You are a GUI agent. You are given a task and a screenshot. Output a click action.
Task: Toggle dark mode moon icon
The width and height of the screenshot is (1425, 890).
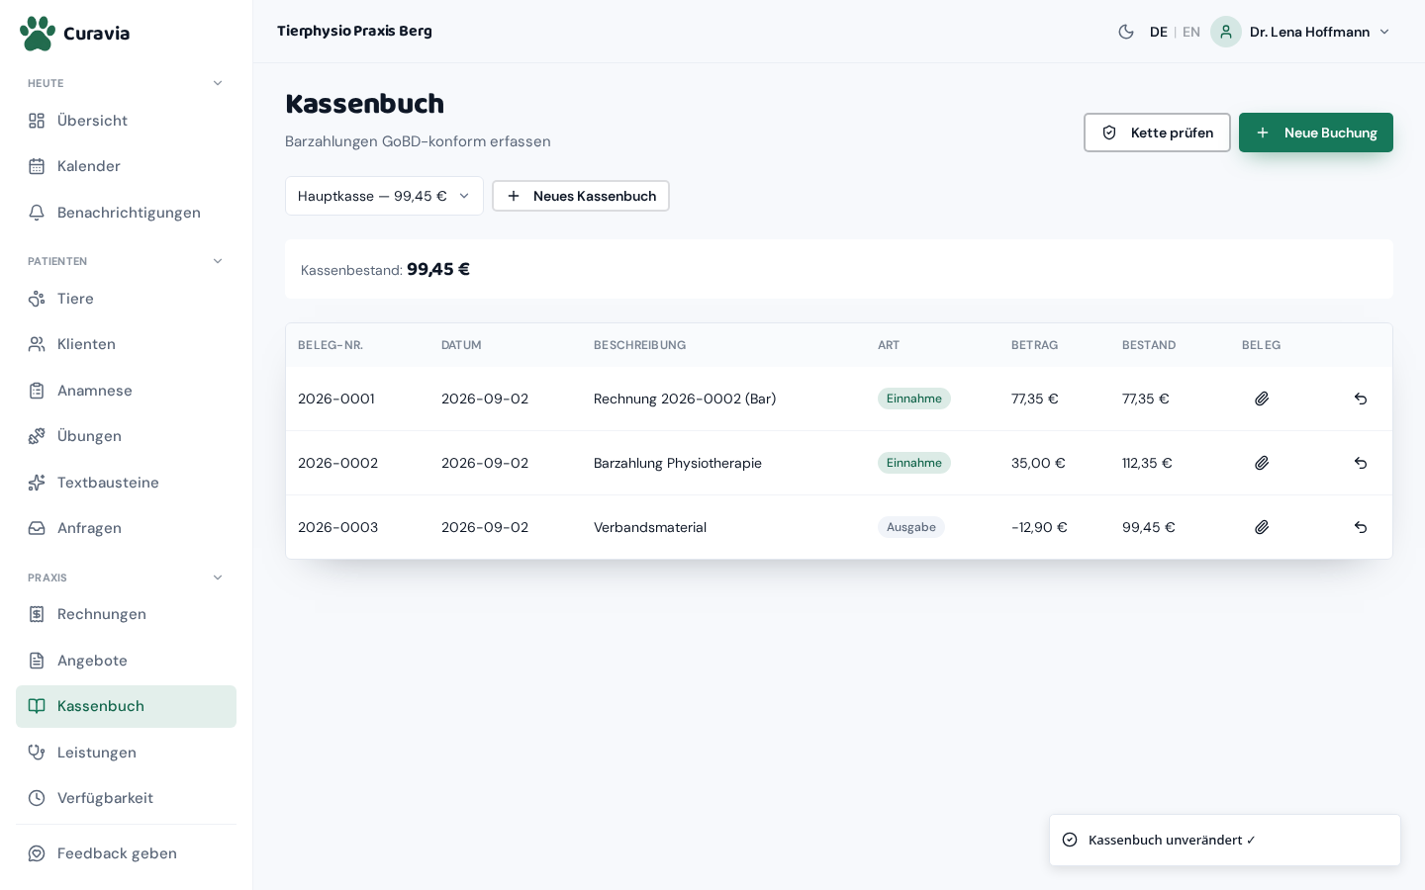[1126, 32]
